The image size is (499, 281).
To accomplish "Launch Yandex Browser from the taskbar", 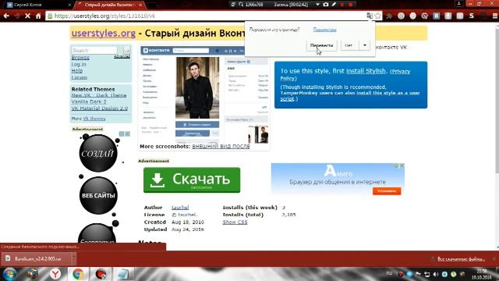I will [55, 274].
